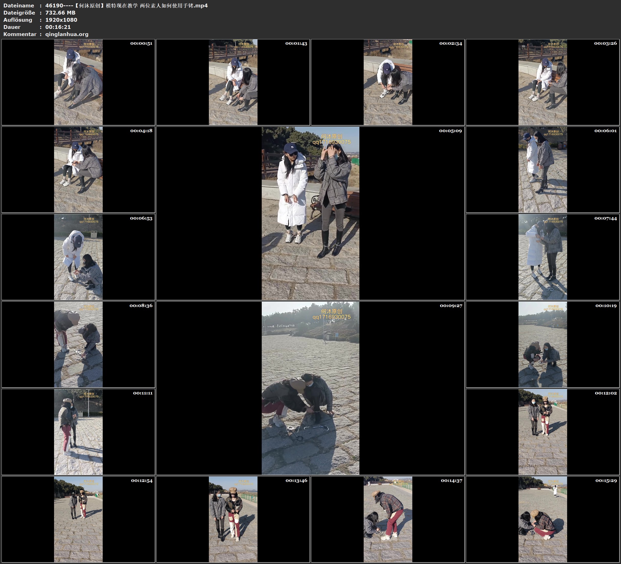The height and width of the screenshot is (564, 621).
Task: Click the large 00:09:27 preview frame
Action: (310, 388)
